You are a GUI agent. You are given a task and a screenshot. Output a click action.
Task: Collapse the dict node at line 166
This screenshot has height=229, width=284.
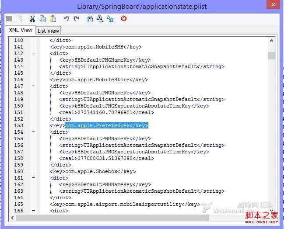point(34,211)
